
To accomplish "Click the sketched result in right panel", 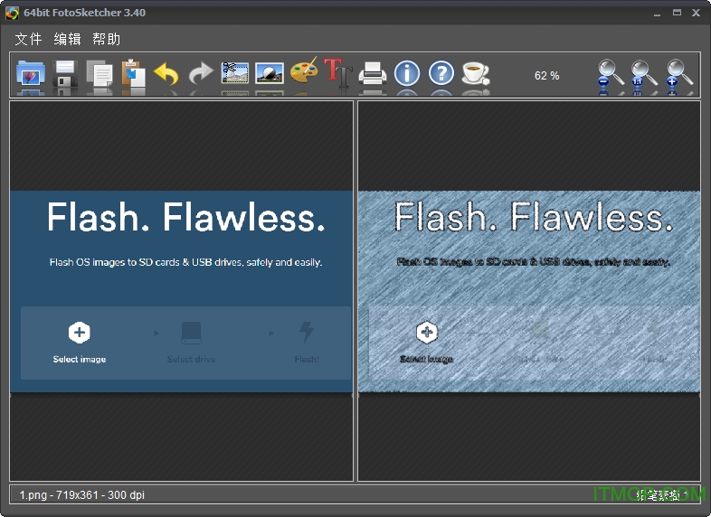I will [x=529, y=291].
